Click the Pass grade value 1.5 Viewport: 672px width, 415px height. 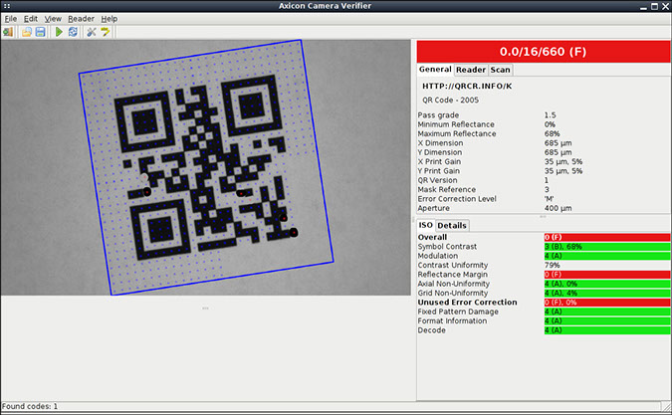coord(550,115)
